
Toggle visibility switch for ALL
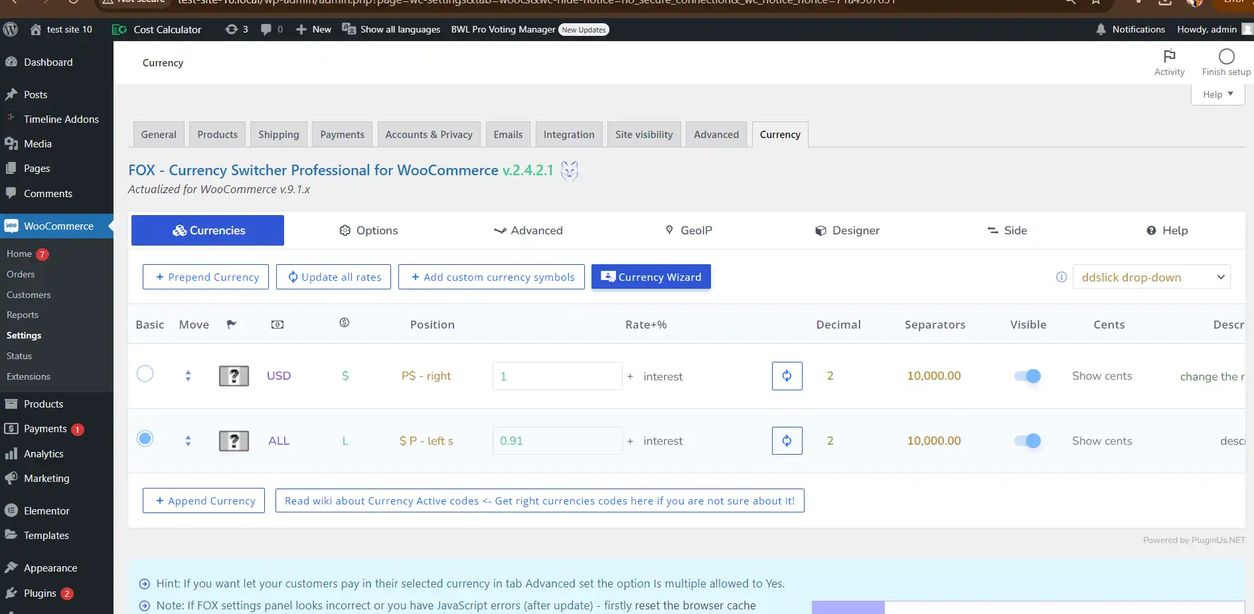pos(1028,441)
